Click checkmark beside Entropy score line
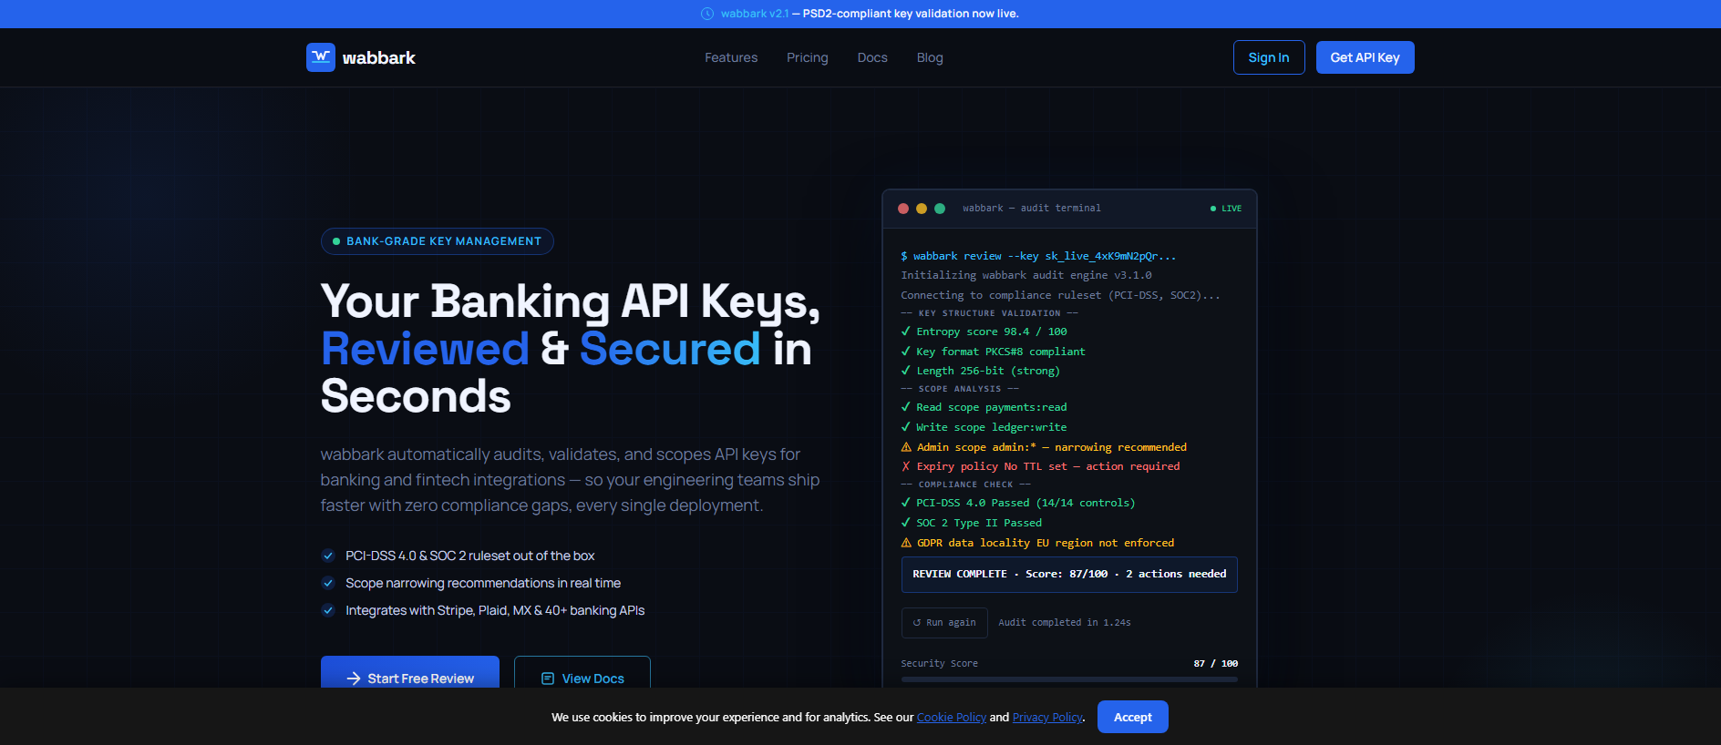The image size is (1721, 745). point(906,332)
